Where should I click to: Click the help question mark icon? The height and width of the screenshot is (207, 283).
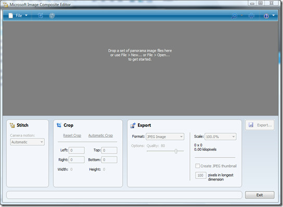(266, 16)
